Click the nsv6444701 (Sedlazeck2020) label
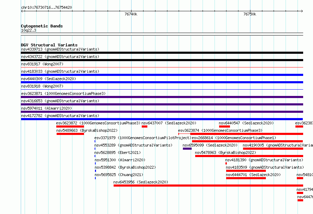The width and height of the screenshot is (313, 214). coord(253,175)
